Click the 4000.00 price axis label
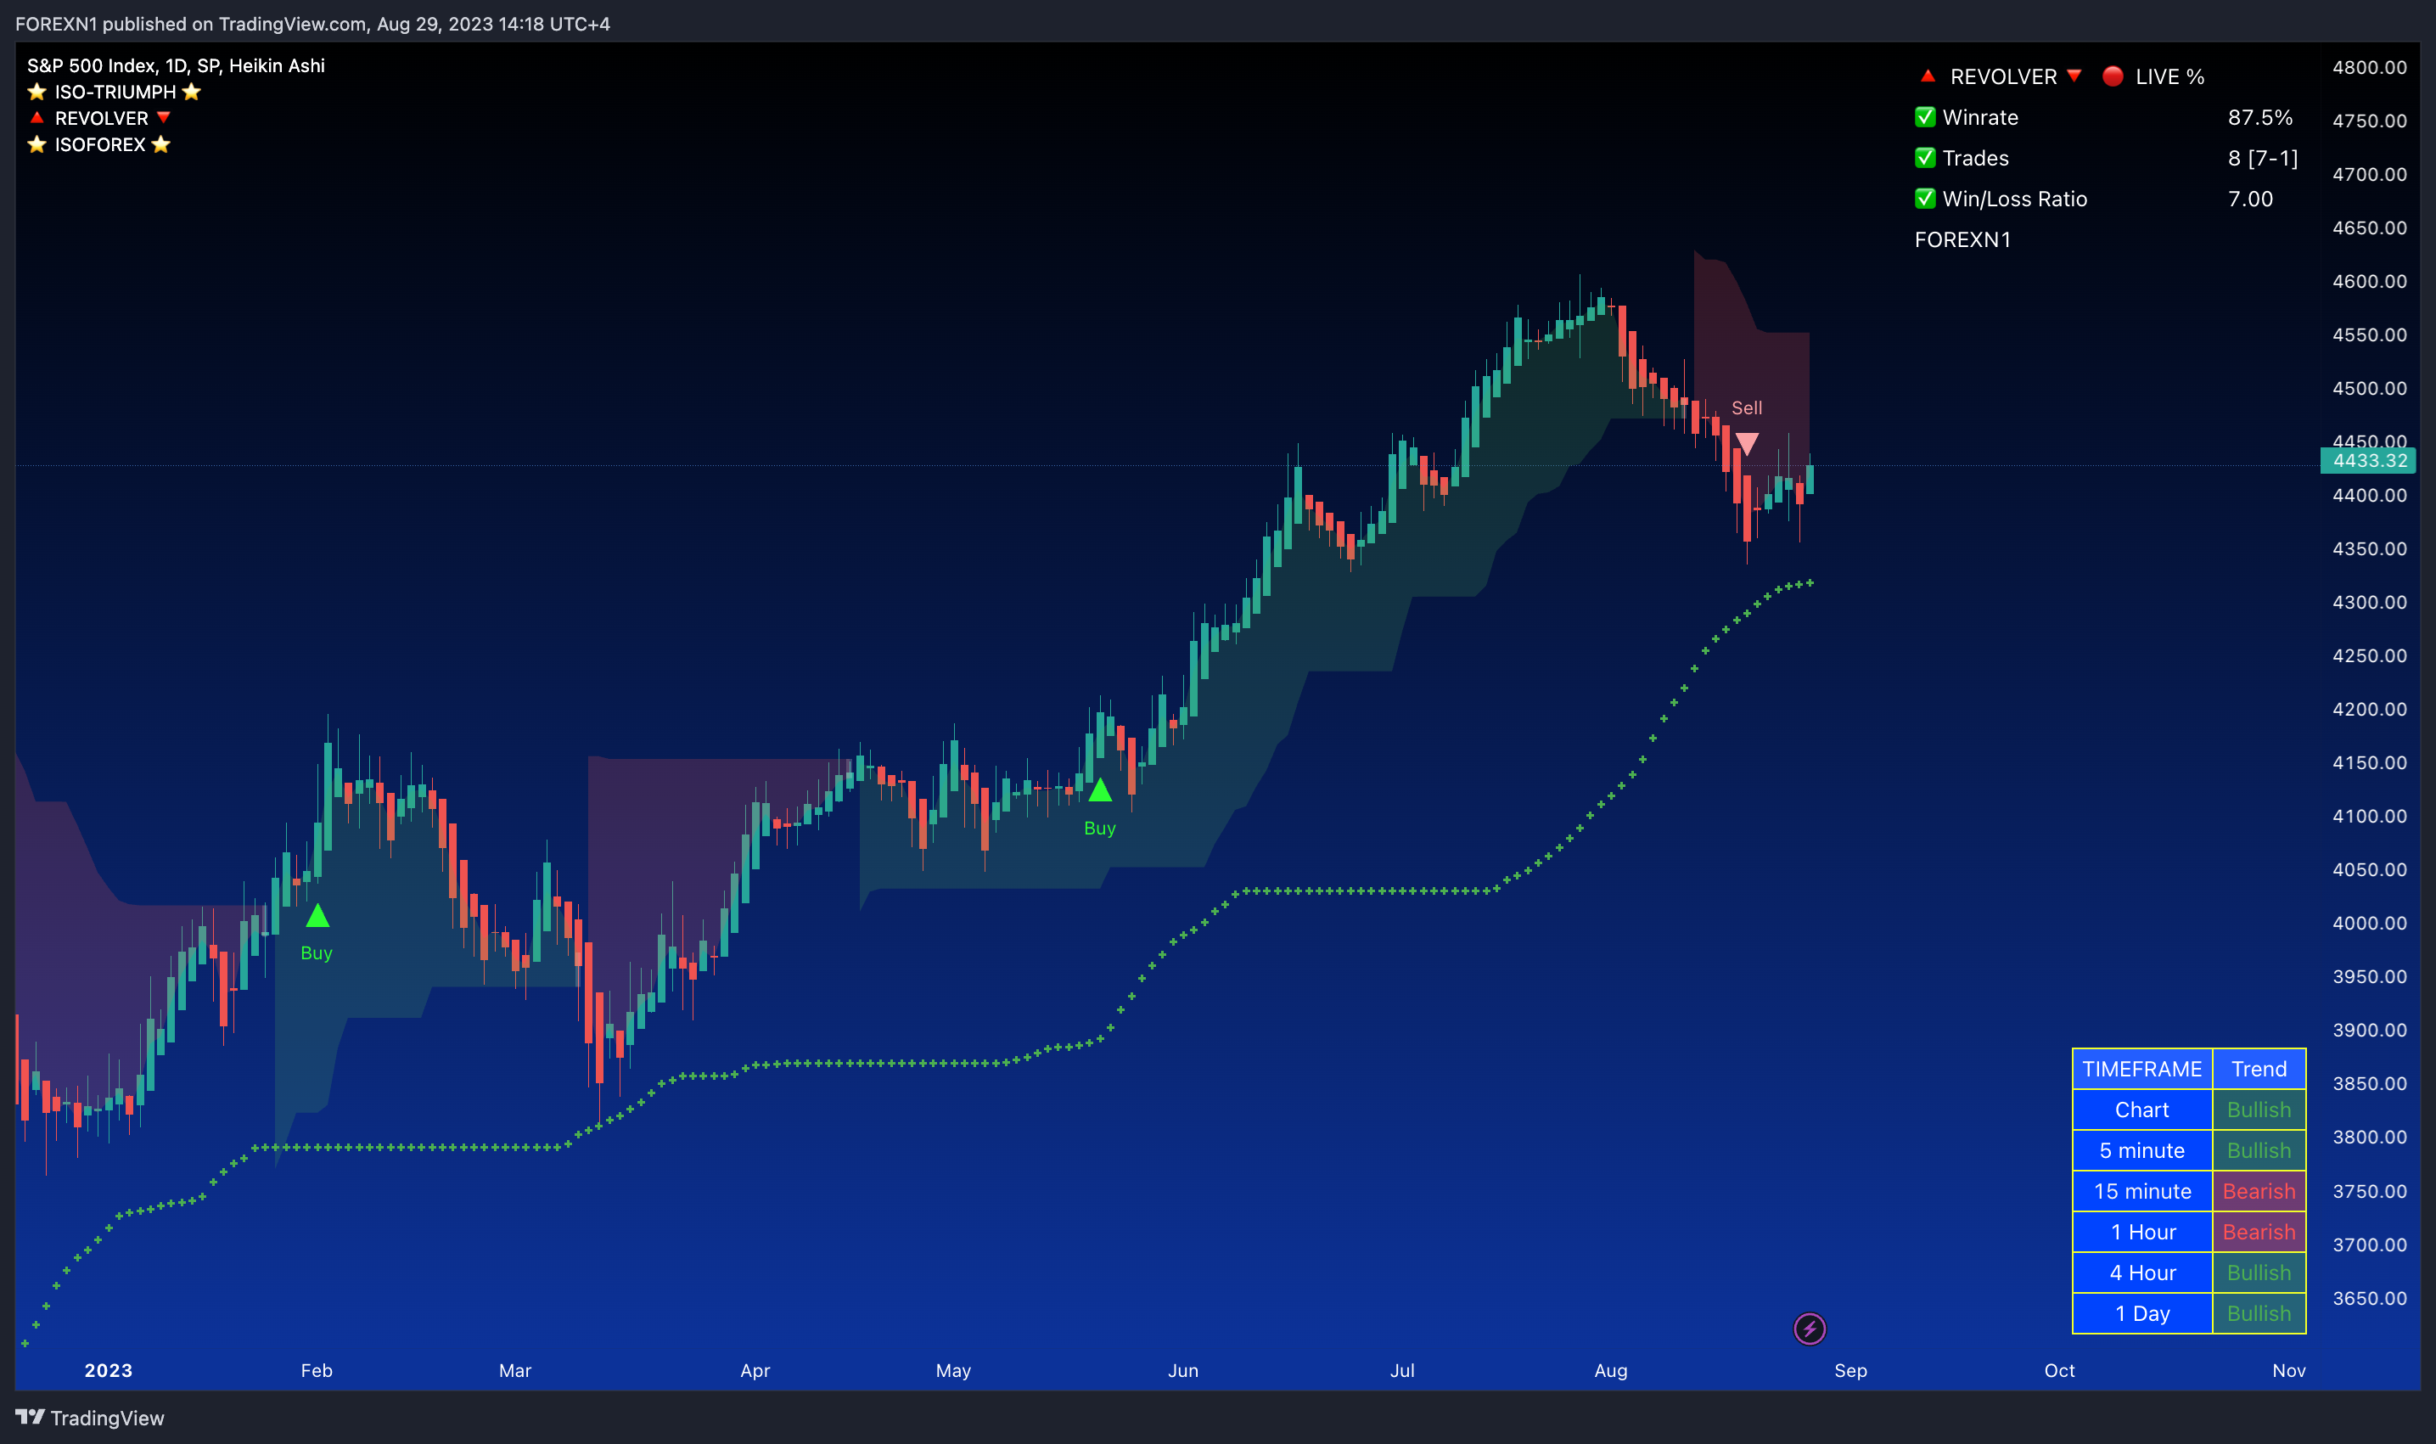The image size is (2436, 1444). (x=2369, y=923)
